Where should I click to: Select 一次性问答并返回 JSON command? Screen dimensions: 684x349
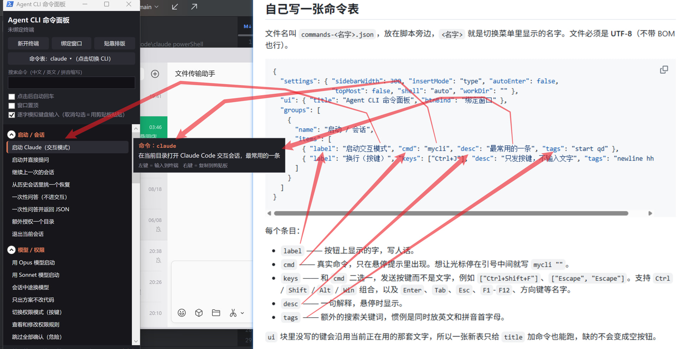click(x=68, y=209)
